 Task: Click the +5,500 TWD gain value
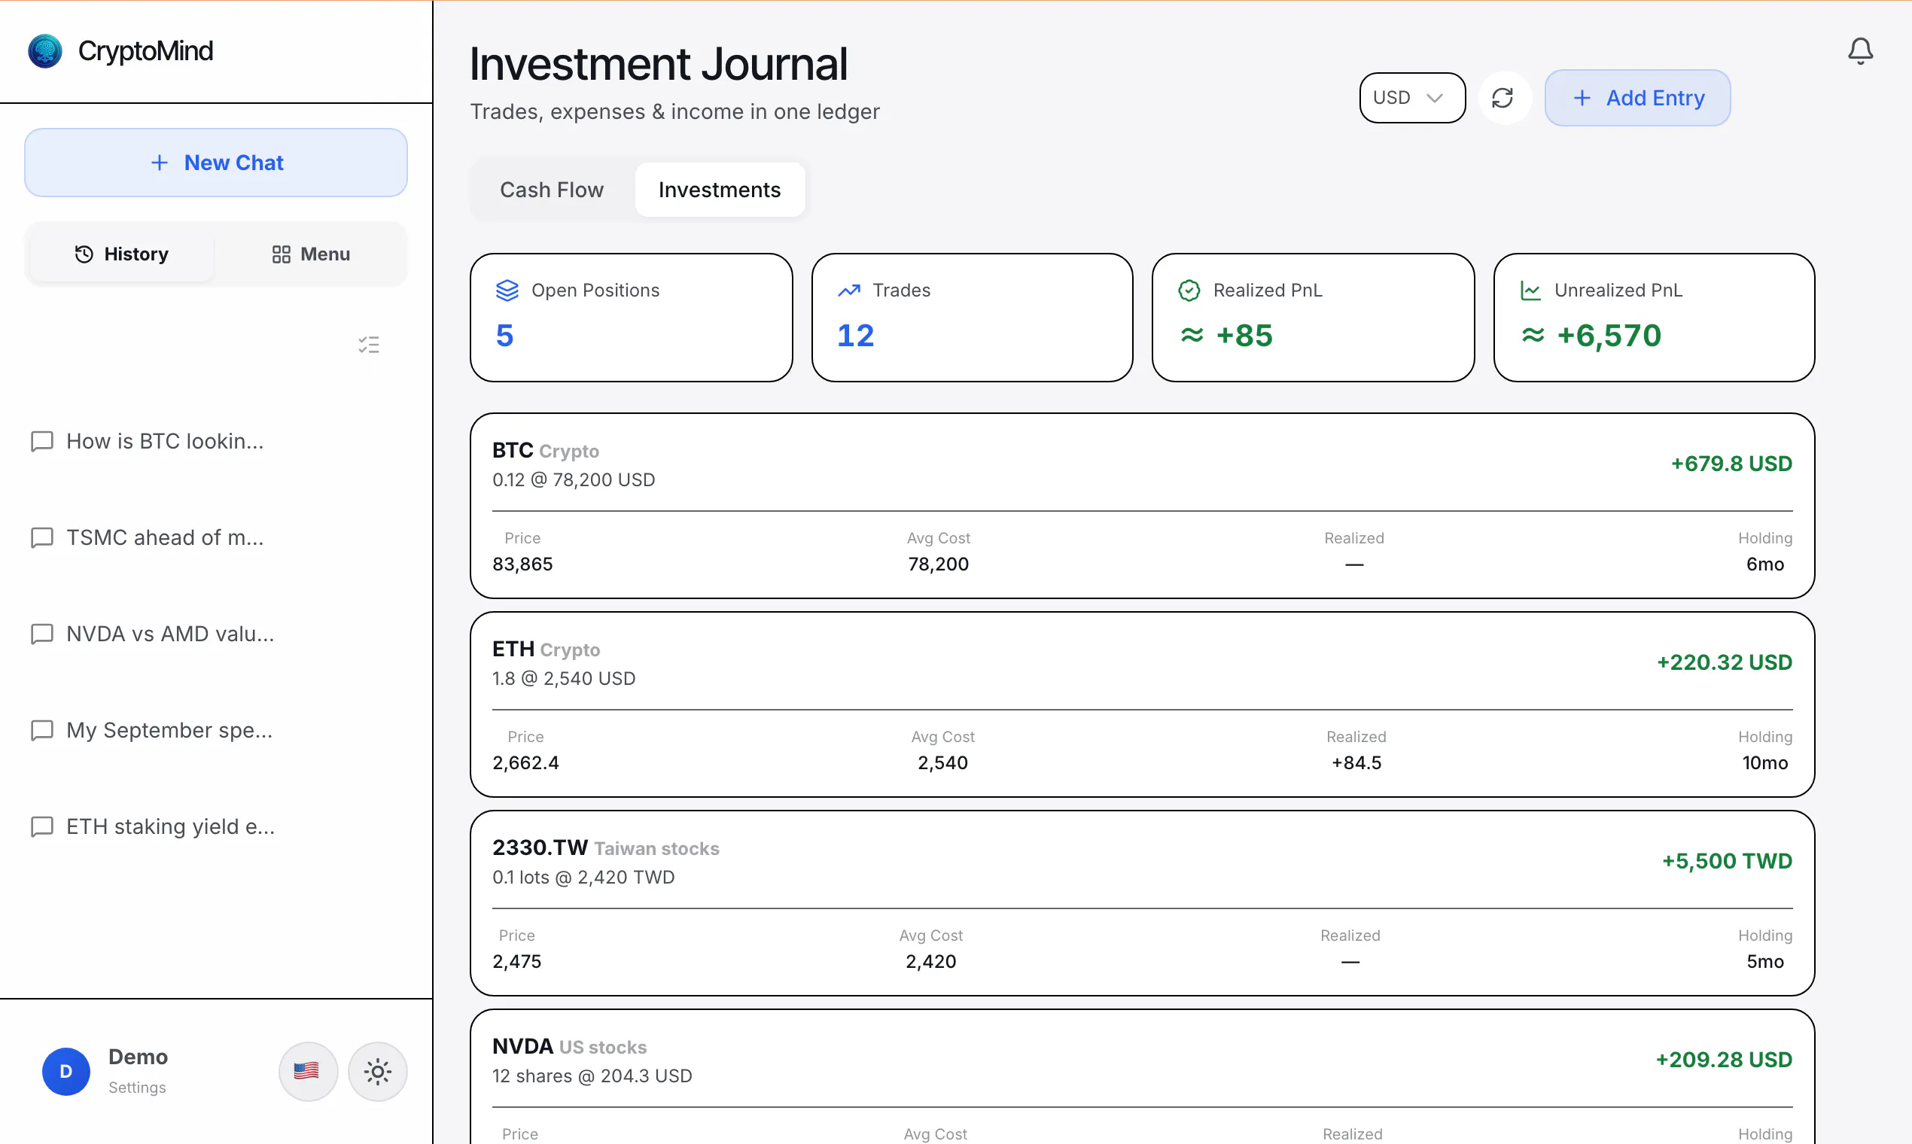(x=1727, y=862)
